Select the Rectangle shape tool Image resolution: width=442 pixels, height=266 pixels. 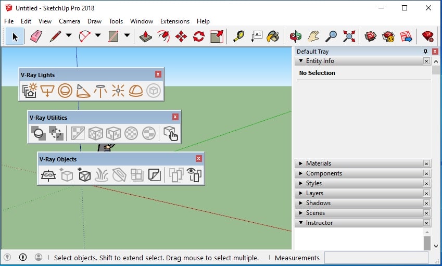coord(113,36)
